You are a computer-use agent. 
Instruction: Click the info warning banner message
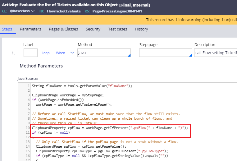tap(191, 20)
